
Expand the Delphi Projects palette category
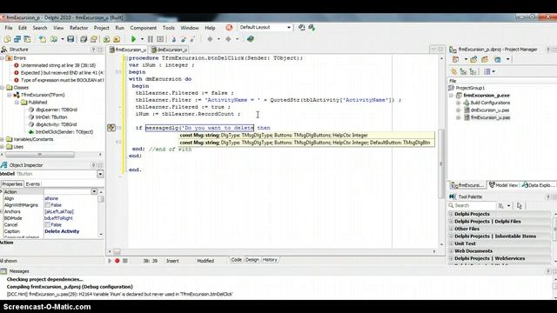(451, 214)
